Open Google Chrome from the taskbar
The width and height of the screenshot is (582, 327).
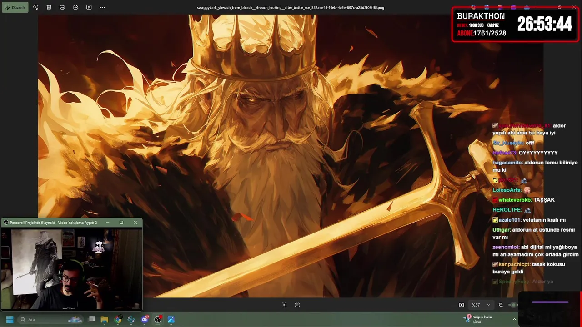(x=118, y=319)
